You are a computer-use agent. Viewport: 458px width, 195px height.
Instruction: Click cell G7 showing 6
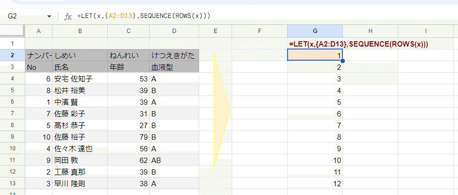tap(315, 114)
